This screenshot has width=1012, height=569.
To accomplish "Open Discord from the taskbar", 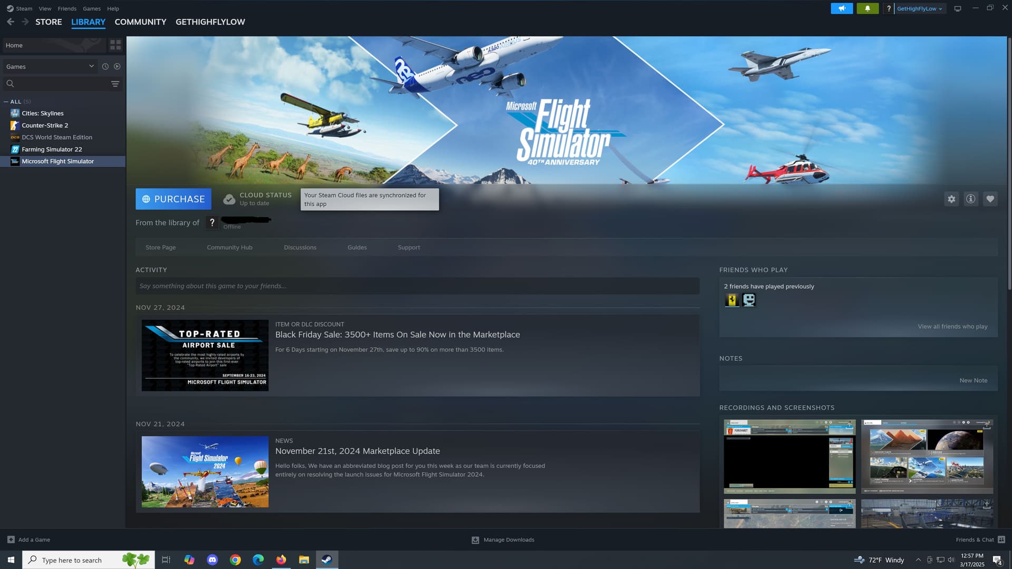I will (212, 560).
